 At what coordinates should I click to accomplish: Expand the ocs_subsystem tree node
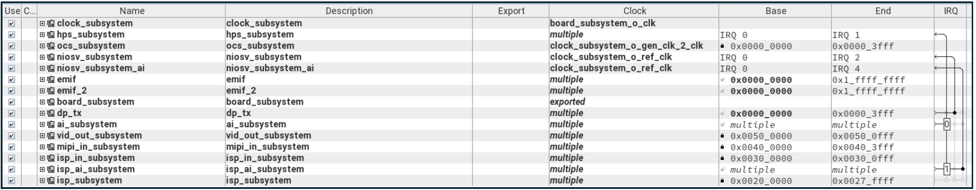[x=42, y=46]
